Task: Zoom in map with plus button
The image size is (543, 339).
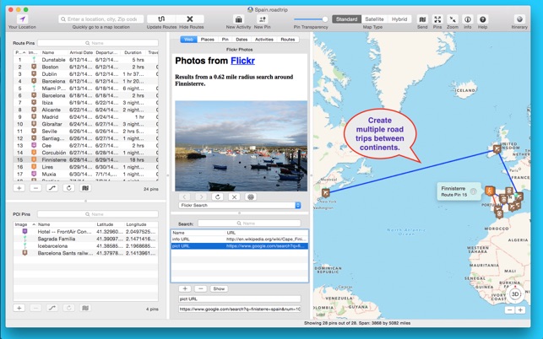Action: coord(520,310)
